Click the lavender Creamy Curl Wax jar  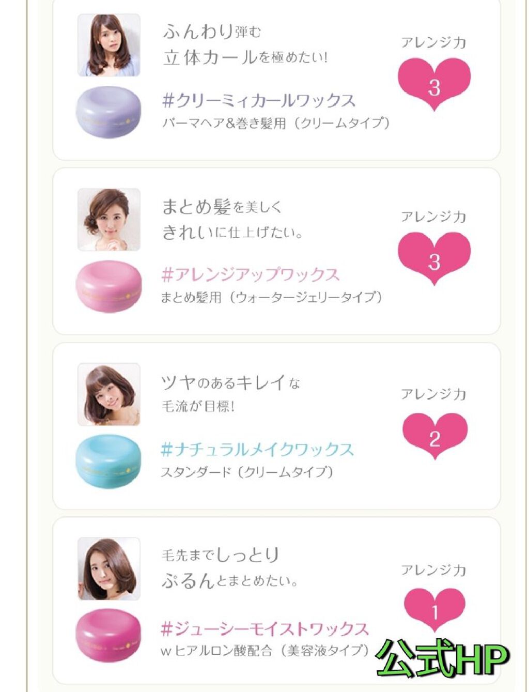[x=108, y=112]
